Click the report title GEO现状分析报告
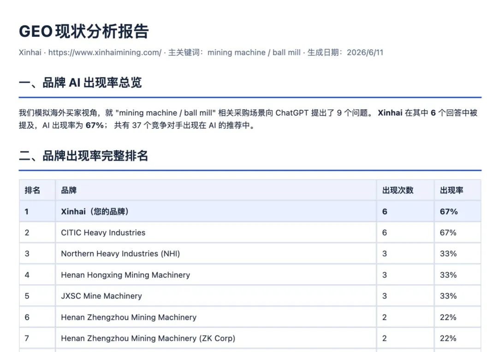The image size is (498, 352). [84, 31]
